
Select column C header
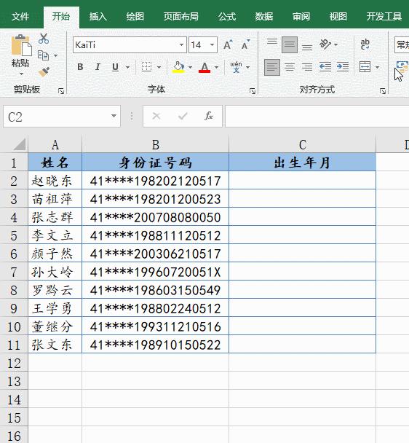303,145
